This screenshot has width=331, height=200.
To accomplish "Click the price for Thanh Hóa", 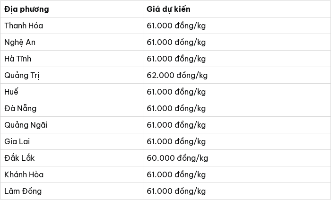I will coord(176,26).
